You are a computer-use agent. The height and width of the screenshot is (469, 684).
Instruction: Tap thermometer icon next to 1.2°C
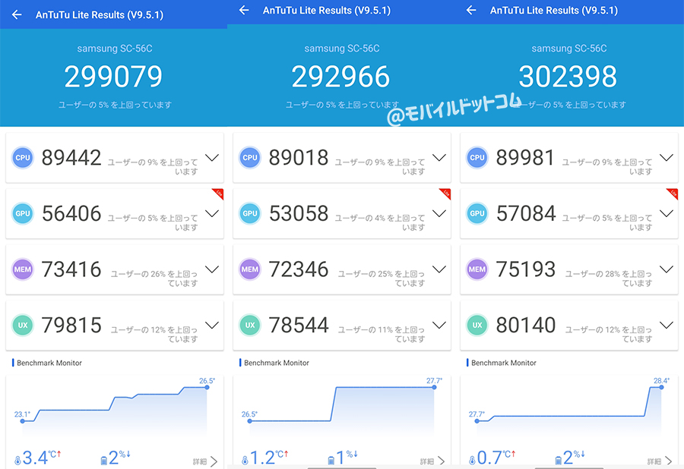245,461
